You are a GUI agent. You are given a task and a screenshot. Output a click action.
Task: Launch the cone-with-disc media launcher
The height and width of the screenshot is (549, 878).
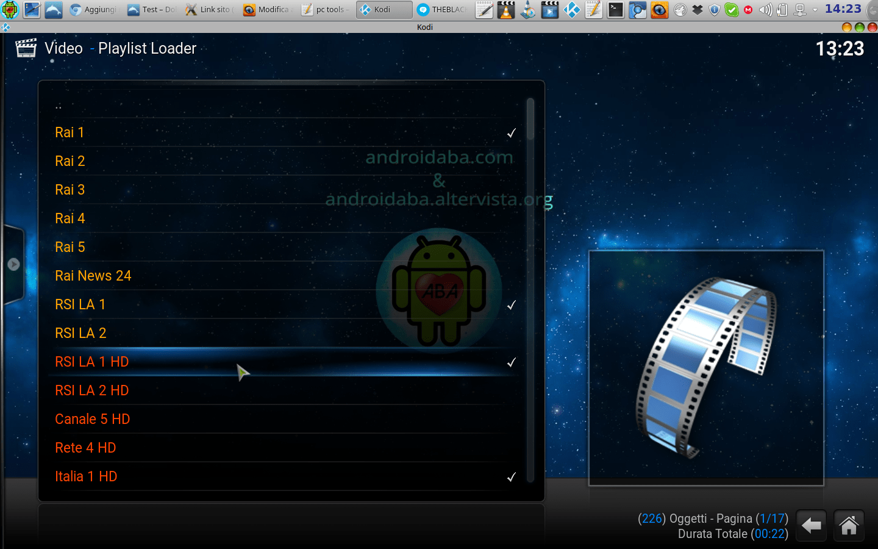528,10
